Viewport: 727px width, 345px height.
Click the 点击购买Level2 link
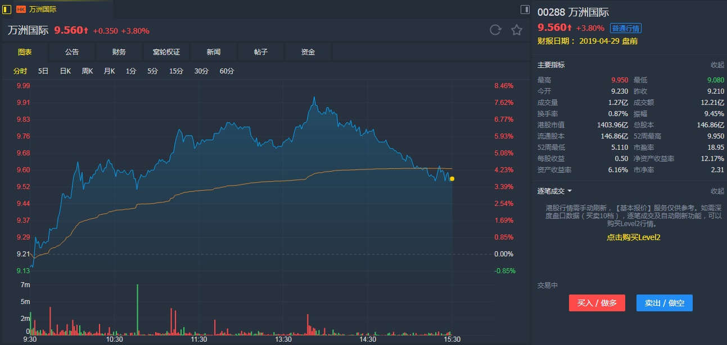633,237
